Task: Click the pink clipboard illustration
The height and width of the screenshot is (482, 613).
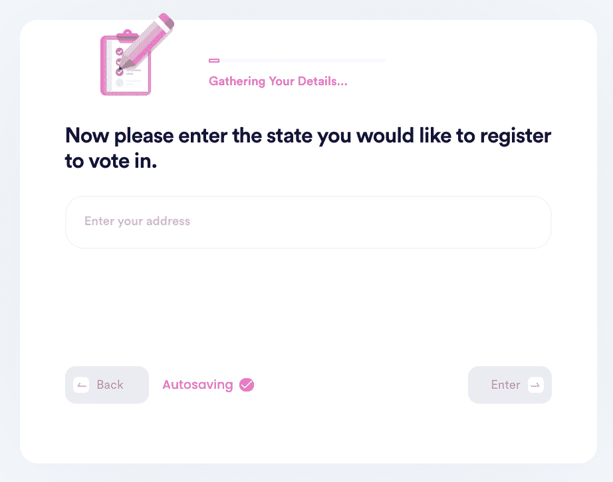Action: point(126,63)
